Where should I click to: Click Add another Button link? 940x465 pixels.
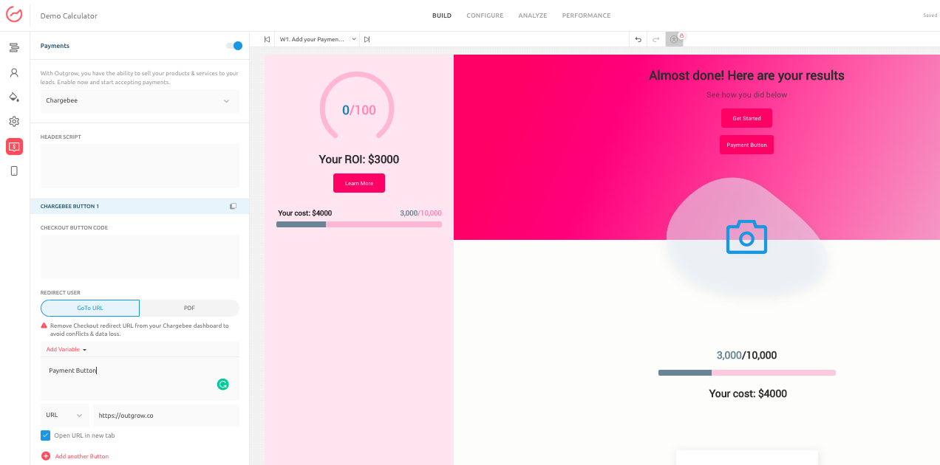click(81, 456)
